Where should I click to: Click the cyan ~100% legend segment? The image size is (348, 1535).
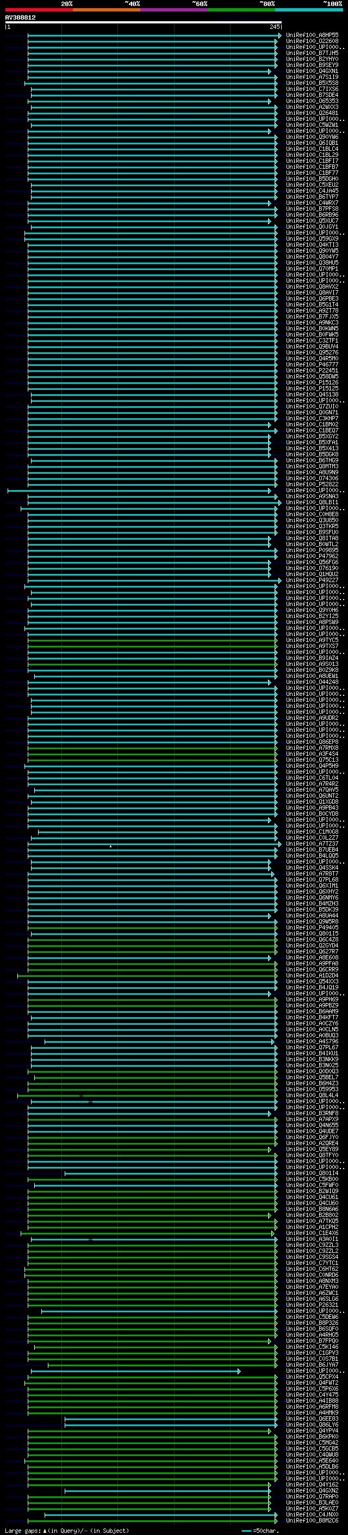coord(309,10)
